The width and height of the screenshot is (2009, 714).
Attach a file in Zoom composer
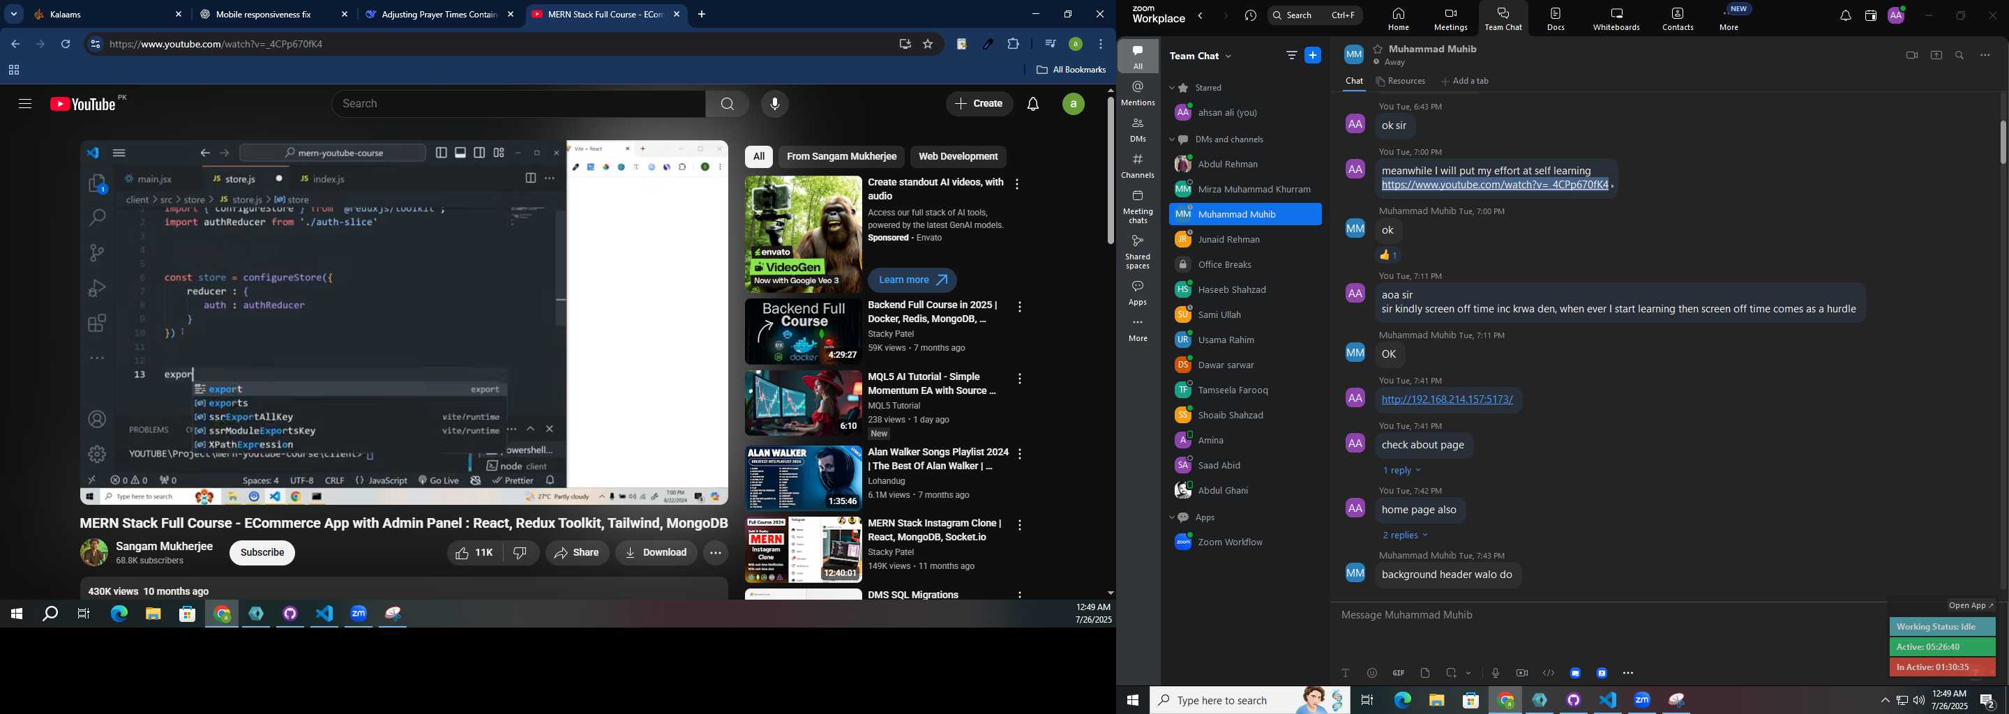tap(1425, 673)
